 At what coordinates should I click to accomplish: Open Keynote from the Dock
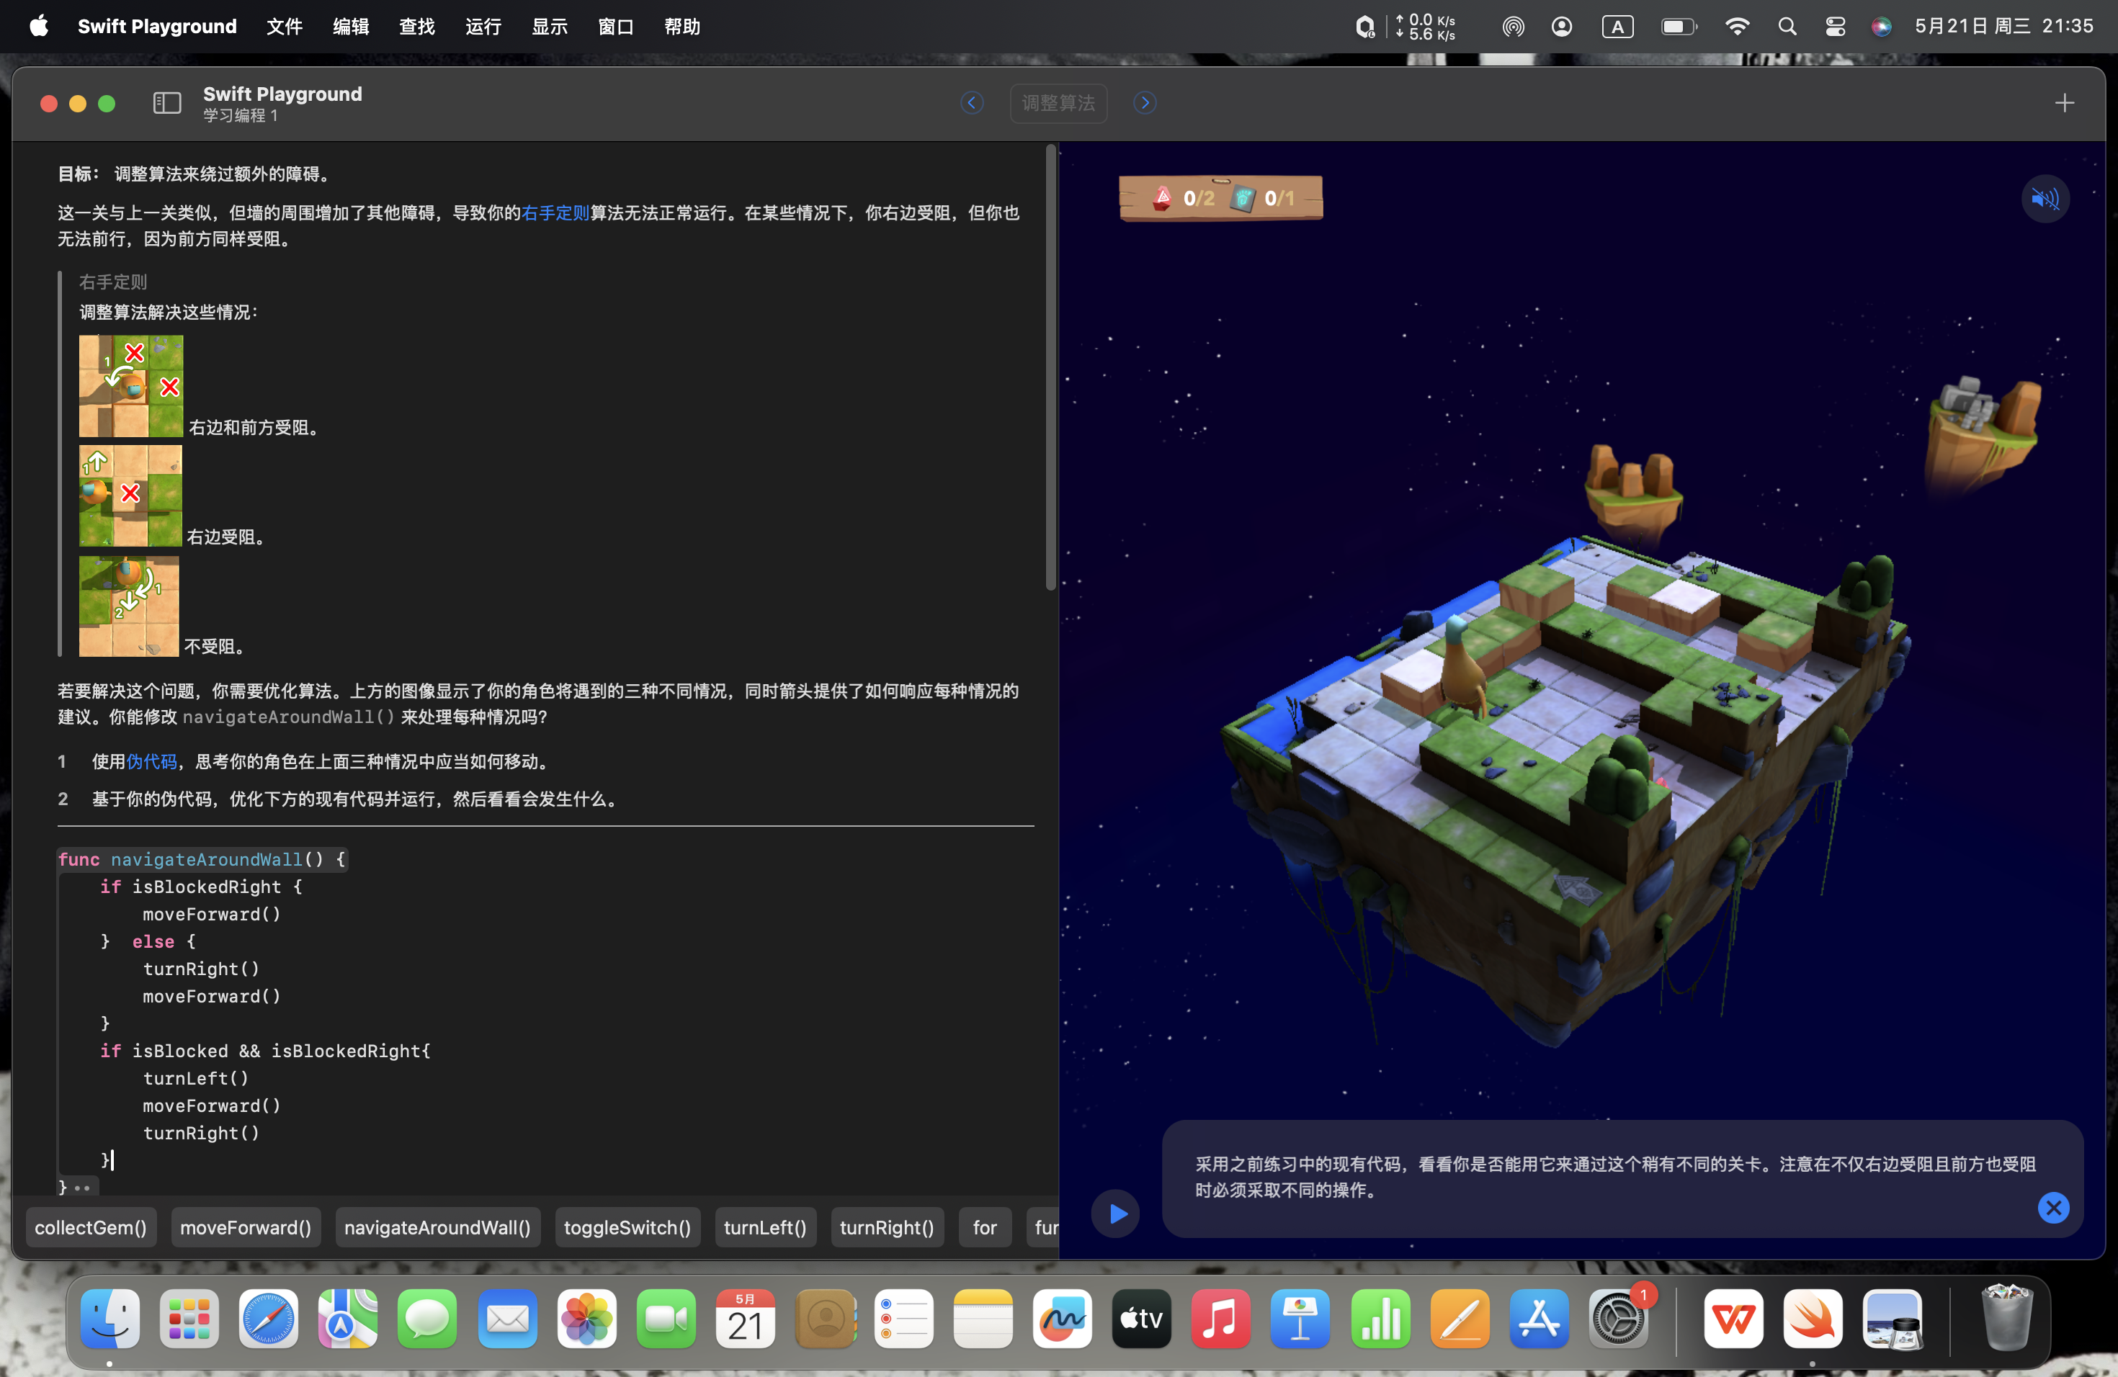tap(1300, 1318)
